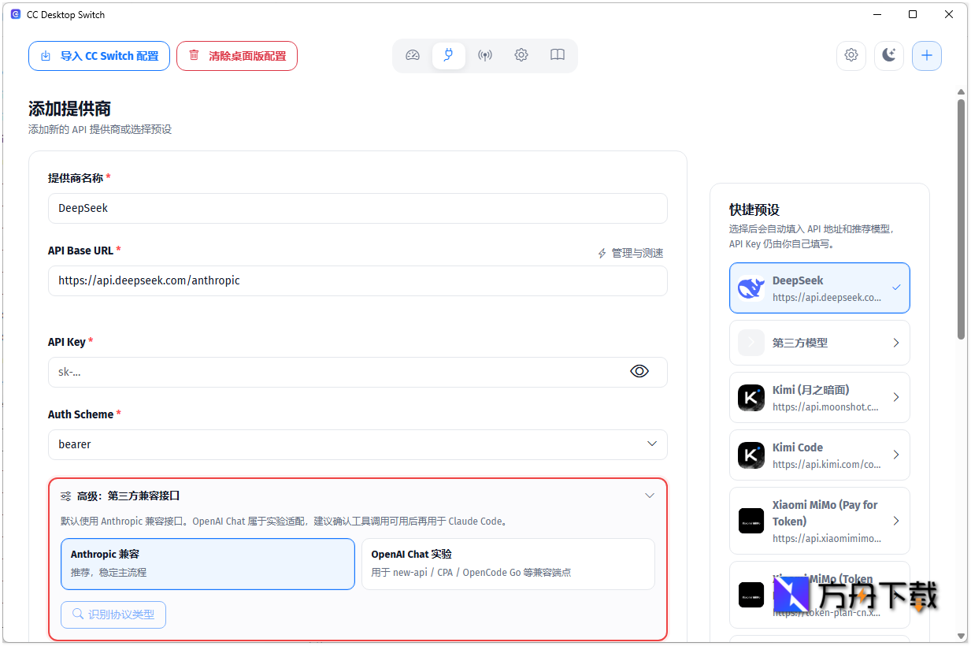Open the gear settings tab in center nav

[521, 55]
